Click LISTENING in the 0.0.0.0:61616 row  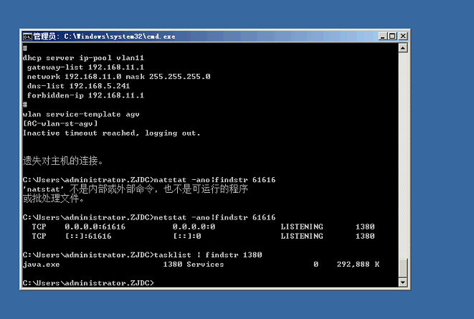point(302,227)
